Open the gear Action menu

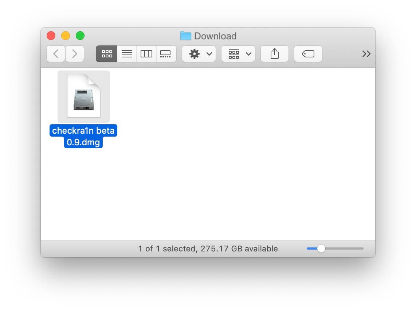point(199,54)
